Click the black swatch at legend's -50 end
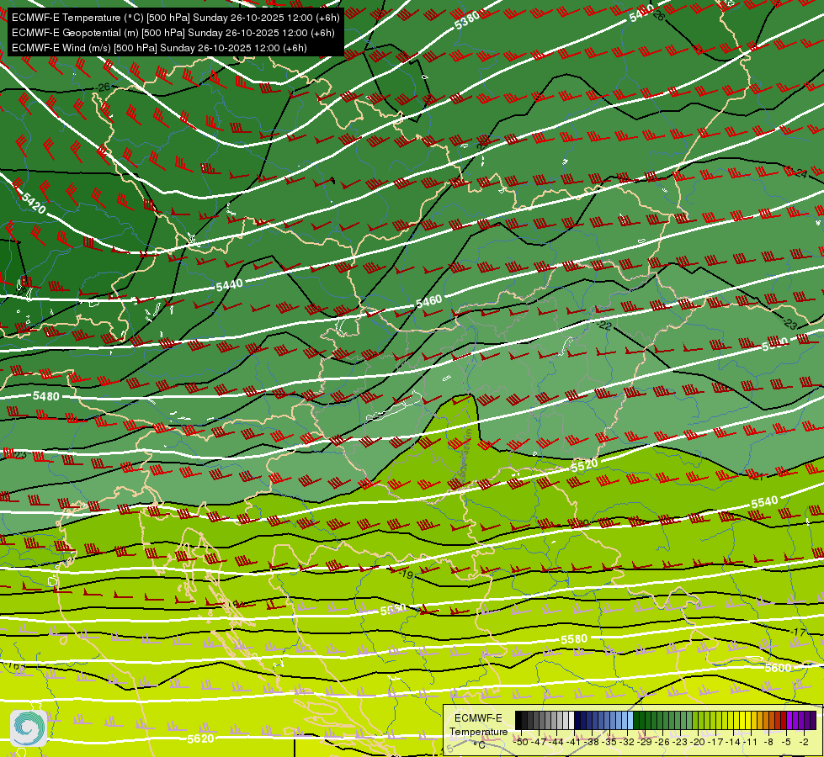 tap(518, 720)
